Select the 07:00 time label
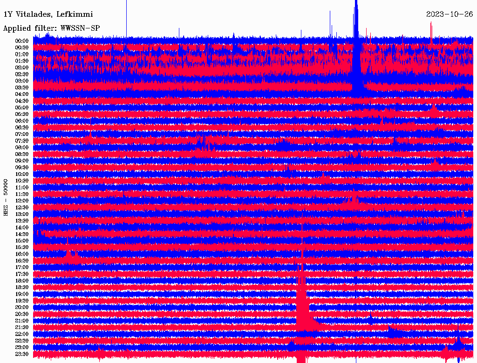This screenshot has height=363, width=477. tap(22, 134)
